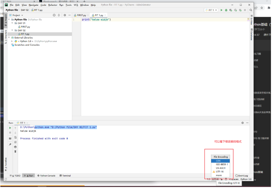The width and height of the screenshot is (273, 188).
Task: Open the FIT 1 run configuration dropdown
Action: (x=211, y=10)
